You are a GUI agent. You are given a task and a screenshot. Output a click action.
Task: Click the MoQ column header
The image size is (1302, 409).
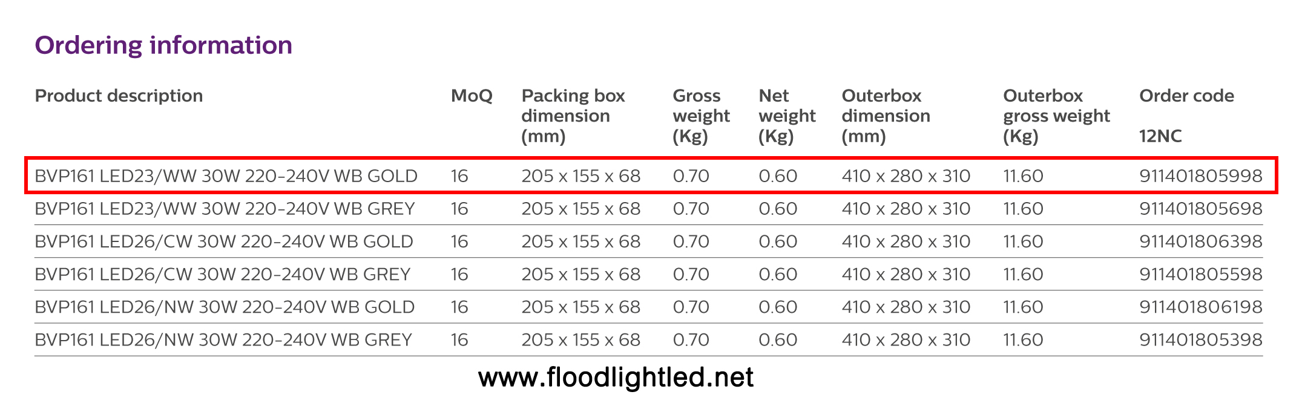pos(472,96)
